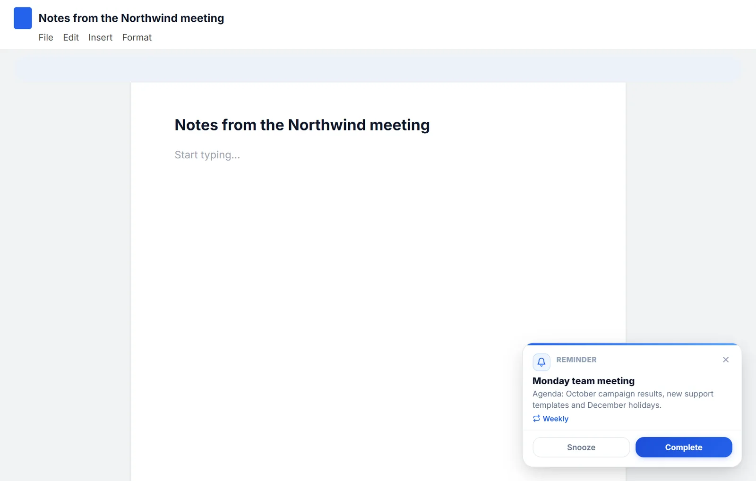
Task: Open the Format menu
Action: pyautogui.click(x=137, y=37)
